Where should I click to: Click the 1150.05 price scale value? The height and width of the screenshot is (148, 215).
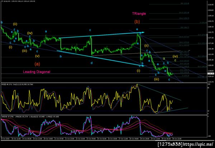(x=210, y=65)
